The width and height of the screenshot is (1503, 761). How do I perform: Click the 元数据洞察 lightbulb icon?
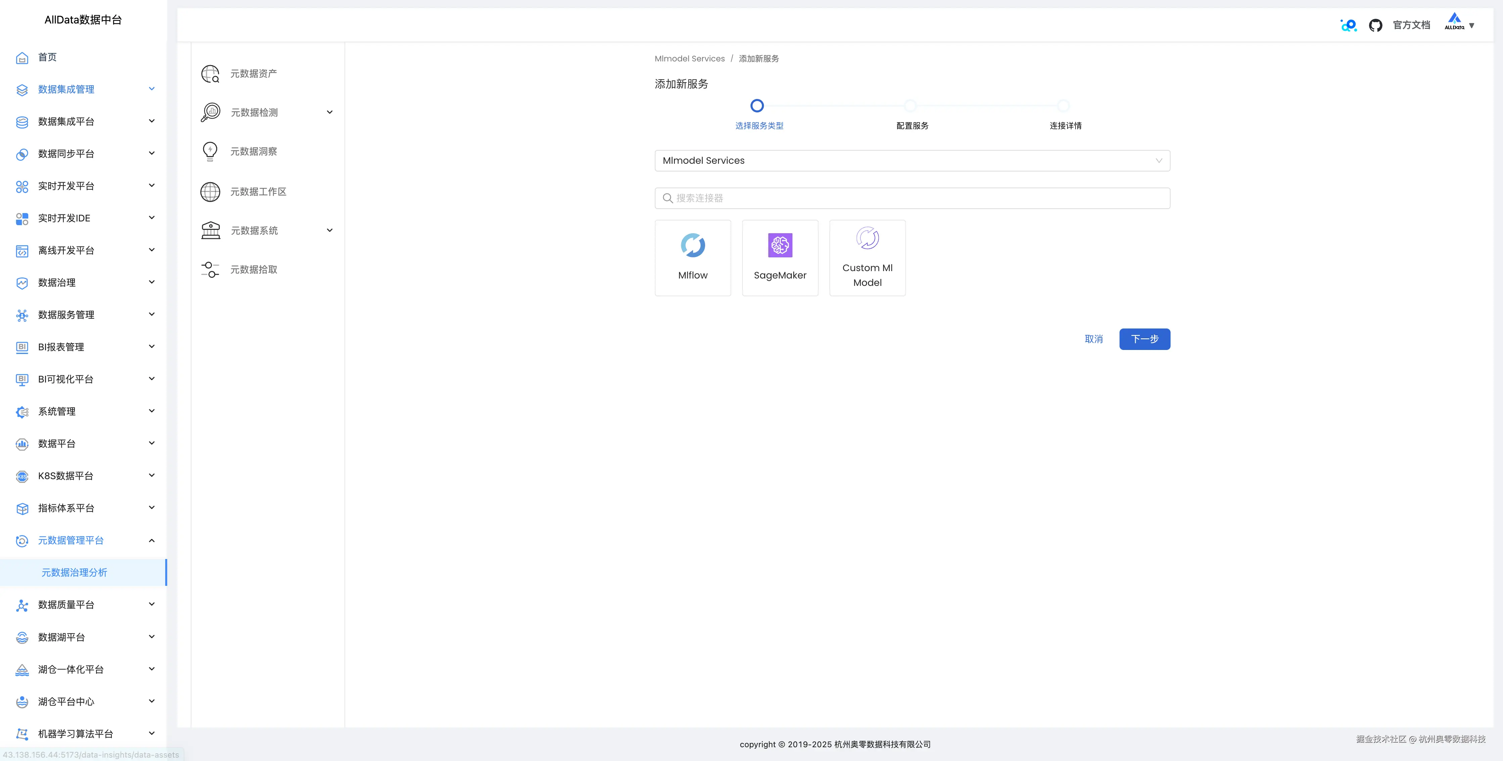click(210, 152)
